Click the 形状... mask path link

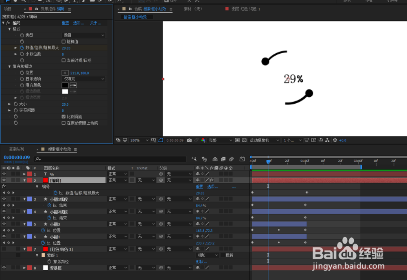point(201,261)
